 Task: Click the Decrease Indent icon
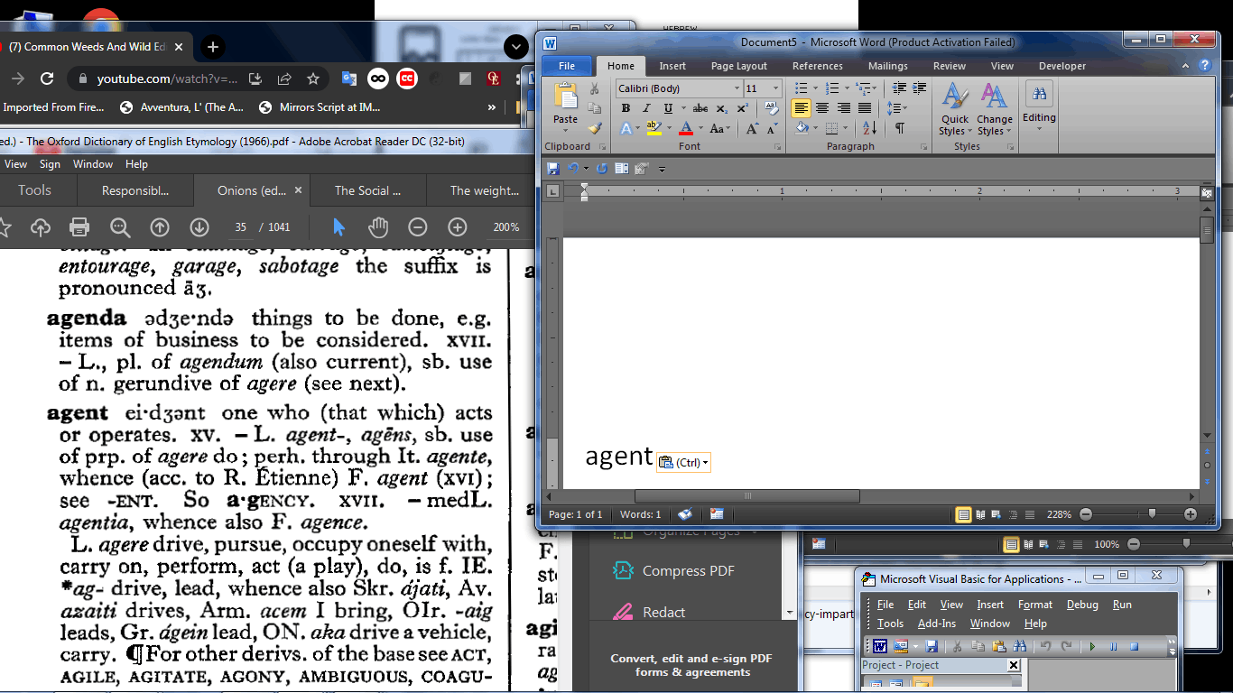[899, 88]
